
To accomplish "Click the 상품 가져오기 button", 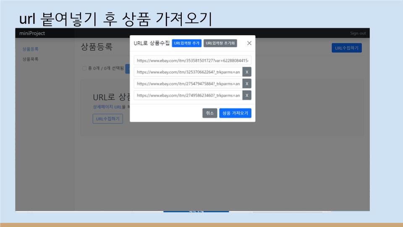I will tap(235, 113).
